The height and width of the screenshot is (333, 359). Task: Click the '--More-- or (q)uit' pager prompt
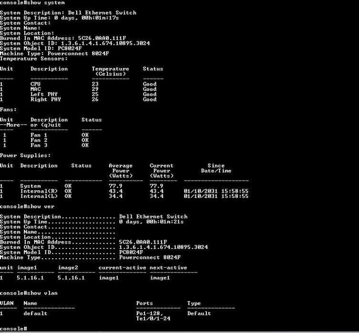tap(31, 125)
